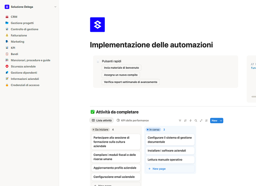256x186 pixels.
Task: Click New page in the In corso column
Action: click(x=170, y=169)
